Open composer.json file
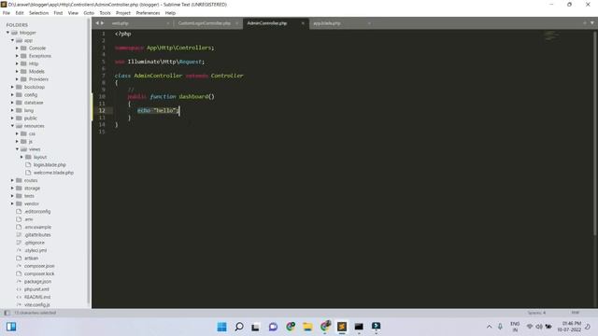The image size is (598, 336). click(x=39, y=266)
